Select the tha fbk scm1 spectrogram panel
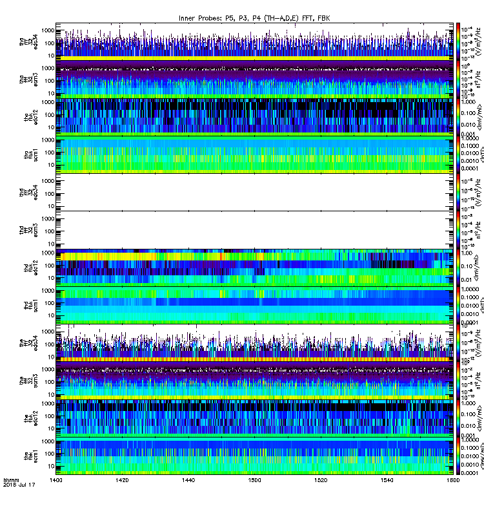Image resolution: width=484 pixels, height=517 pixels. click(x=254, y=154)
